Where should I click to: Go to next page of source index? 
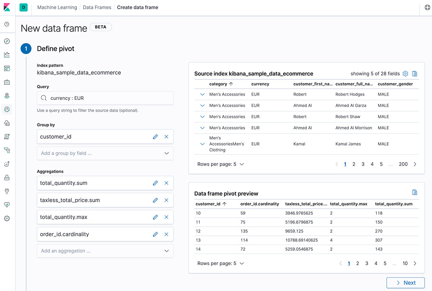pos(415,164)
